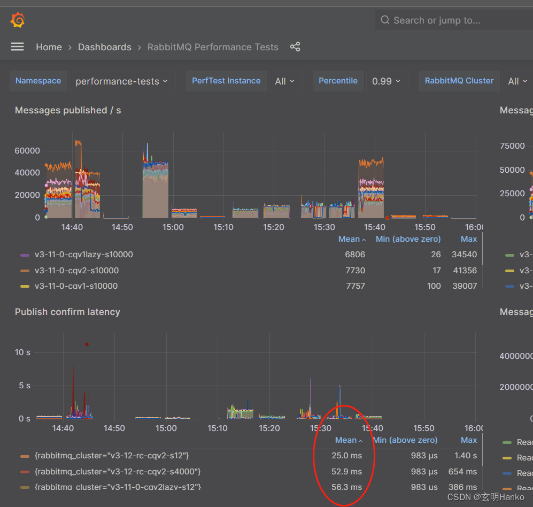Go to Home breadcrumb
The image size is (533, 507).
49,47
